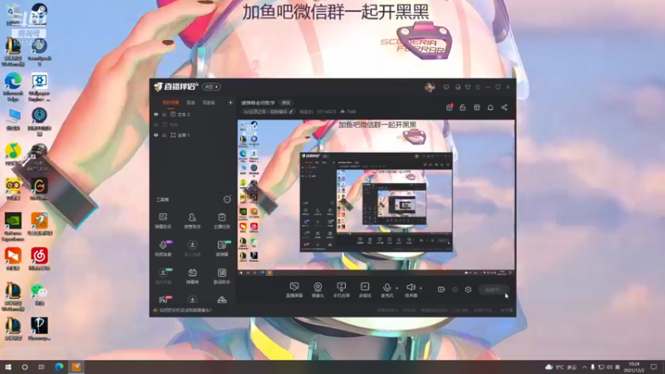Click the Edge icon on the taskbar
Image resolution: width=665 pixels, height=374 pixels.
pyautogui.click(x=59, y=367)
